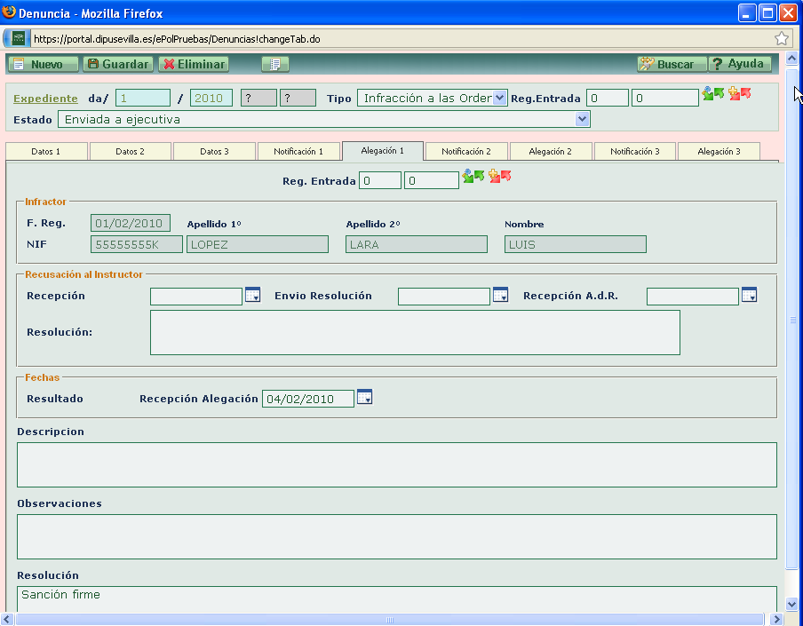Click the Eliminar button
The image size is (803, 626).
pyautogui.click(x=194, y=64)
